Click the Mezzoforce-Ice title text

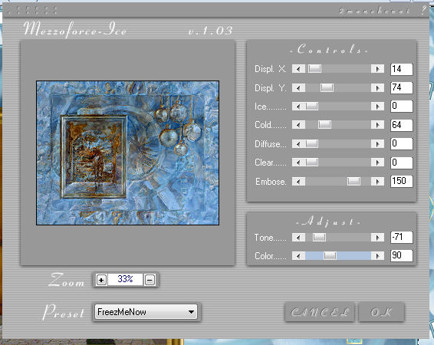(x=74, y=29)
